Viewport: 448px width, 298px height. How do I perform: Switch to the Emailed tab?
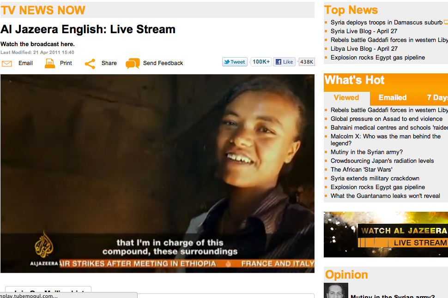[x=392, y=97]
